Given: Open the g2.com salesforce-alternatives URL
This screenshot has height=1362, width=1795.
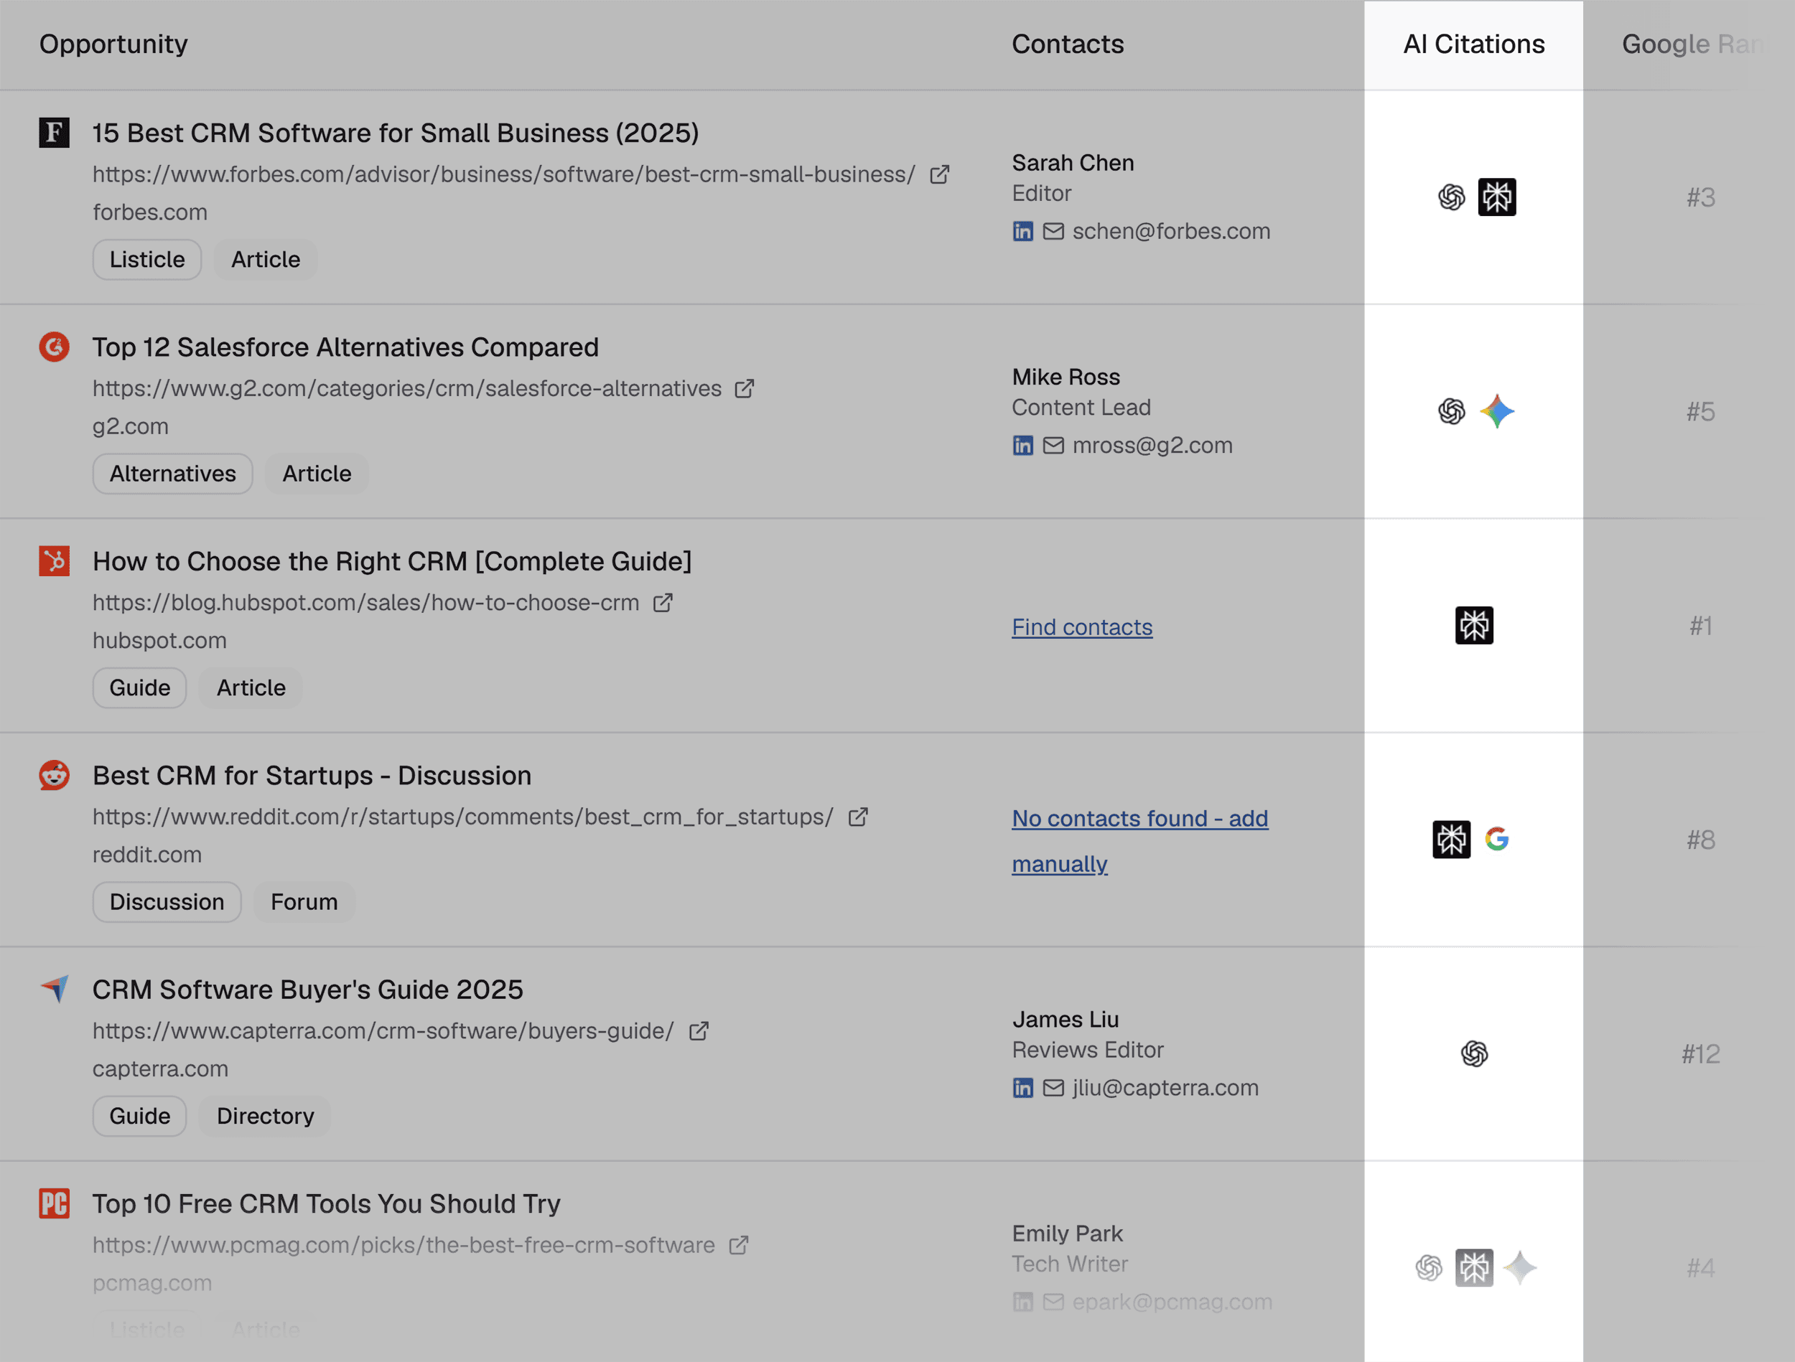Looking at the screenshot, I should coord(407,388).
